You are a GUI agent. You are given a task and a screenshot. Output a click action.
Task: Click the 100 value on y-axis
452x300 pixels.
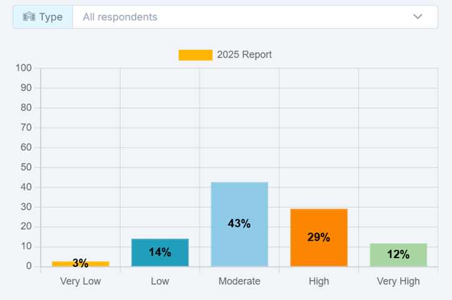click(24, 68)
